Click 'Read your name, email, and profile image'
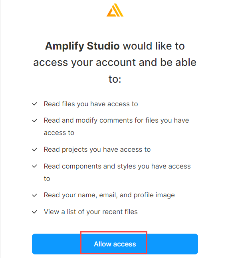The width and height of the screenshot is (228, 258). (109, 195)
